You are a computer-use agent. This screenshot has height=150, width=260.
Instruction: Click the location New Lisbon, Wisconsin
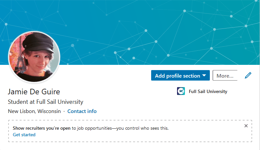click(34, 111)
